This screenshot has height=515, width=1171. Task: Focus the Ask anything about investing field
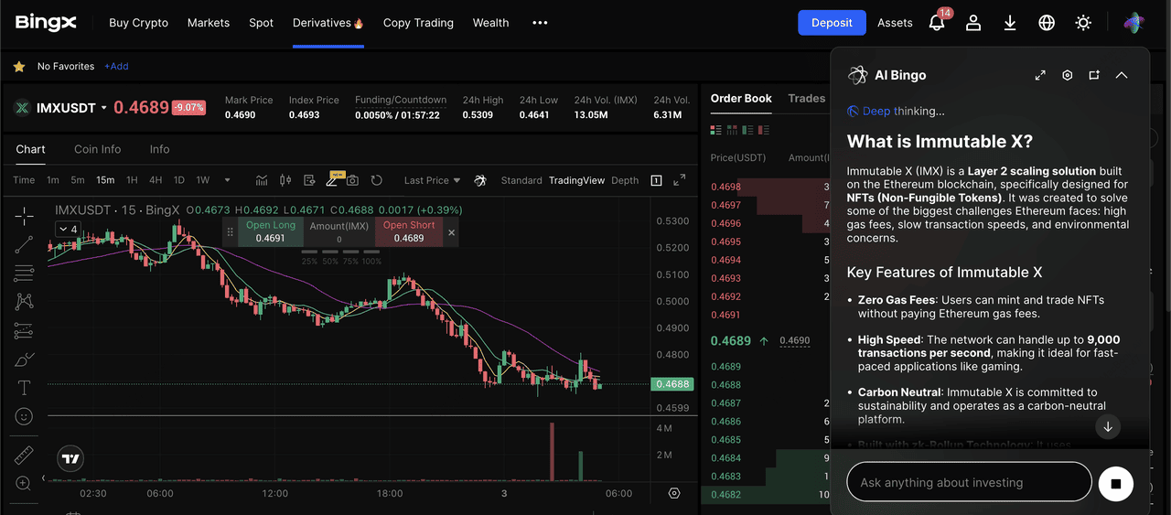pos(969,482)
